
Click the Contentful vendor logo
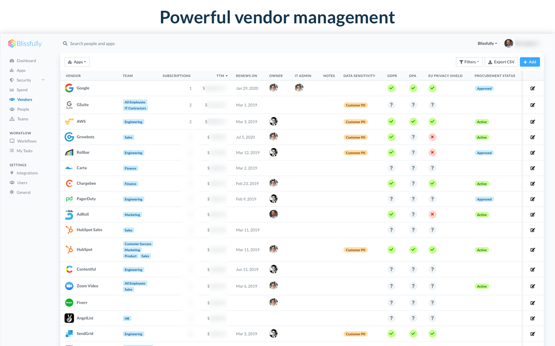click(69, 269)
